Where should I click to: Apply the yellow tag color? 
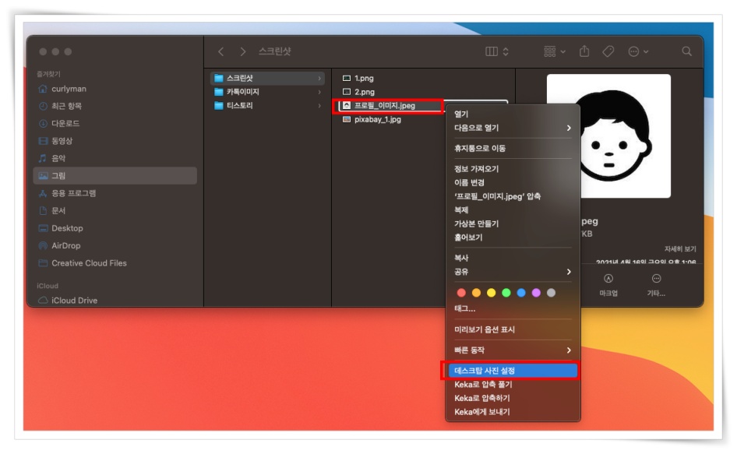click(x=491, y=293)
